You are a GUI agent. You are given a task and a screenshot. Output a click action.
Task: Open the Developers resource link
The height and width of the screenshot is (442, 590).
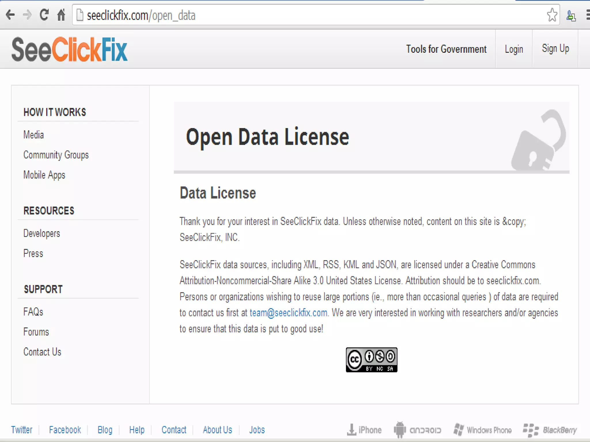pos(42,233)
